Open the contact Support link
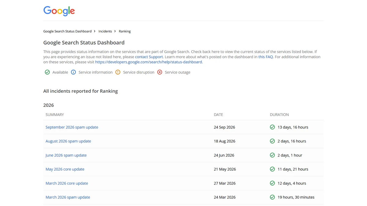The width and height of the screenshot is (367, 206). (x=149, y=57)
